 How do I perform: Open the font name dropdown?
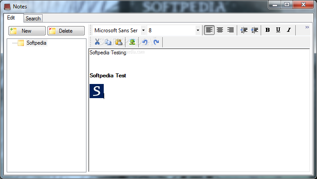click(143, 30)
